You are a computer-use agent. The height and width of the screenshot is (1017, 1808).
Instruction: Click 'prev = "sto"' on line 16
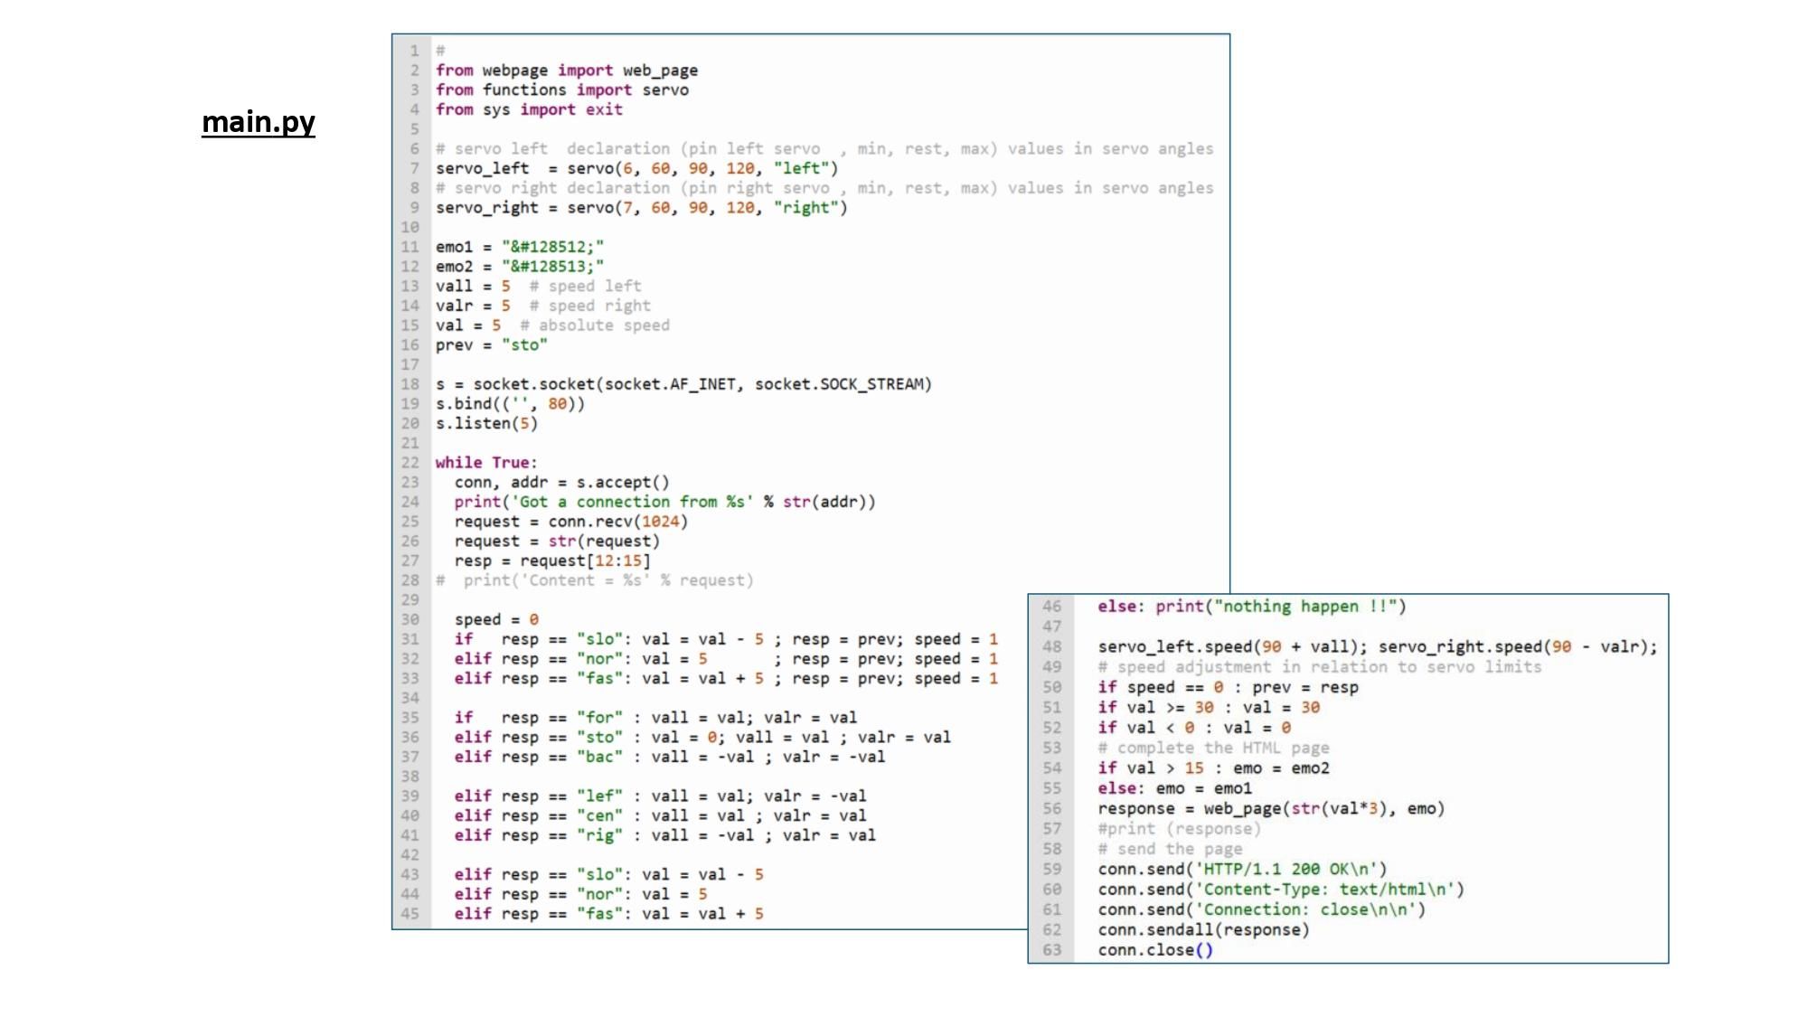[491, 345]
